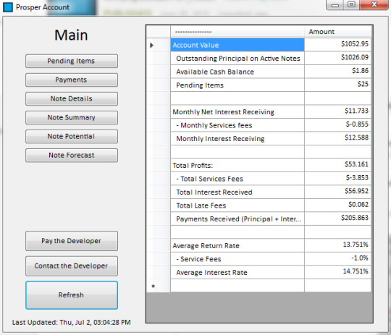
Task: Click the Note Details button
Action: tap(71, 98)
